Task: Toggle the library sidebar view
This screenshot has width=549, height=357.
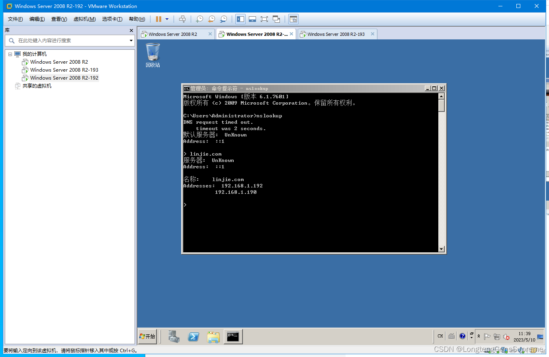Action: coord(240,19)
